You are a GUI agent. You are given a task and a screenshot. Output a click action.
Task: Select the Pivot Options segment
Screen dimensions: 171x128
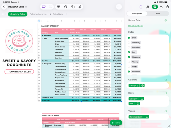click(137, 14)
